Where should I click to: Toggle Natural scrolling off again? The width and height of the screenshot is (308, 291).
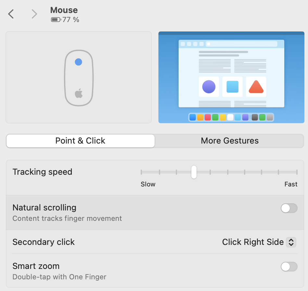click(289, 208)
